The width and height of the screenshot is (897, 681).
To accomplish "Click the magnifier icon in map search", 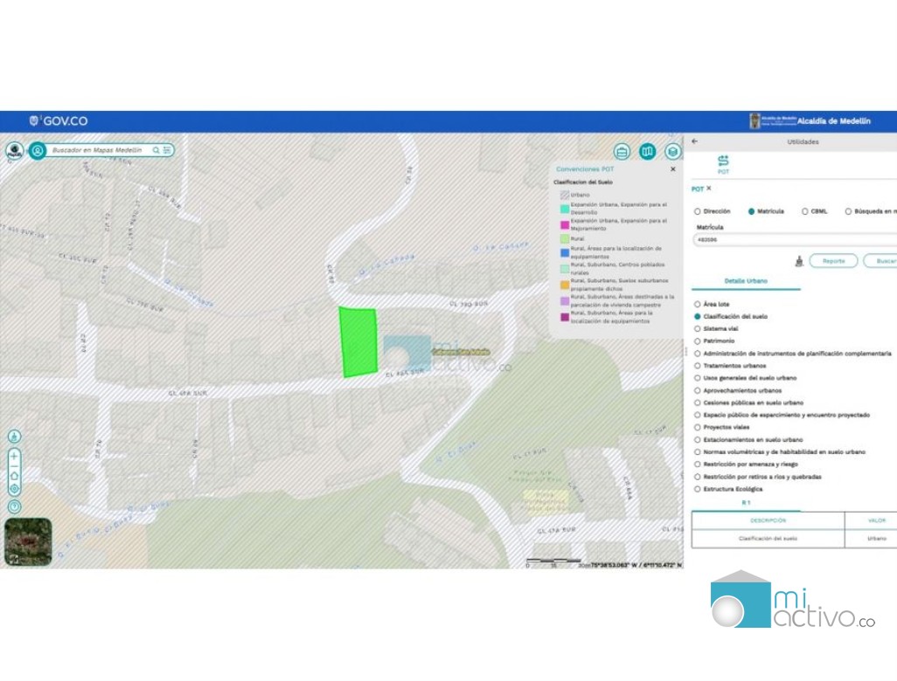I will [x=156, y=150].
